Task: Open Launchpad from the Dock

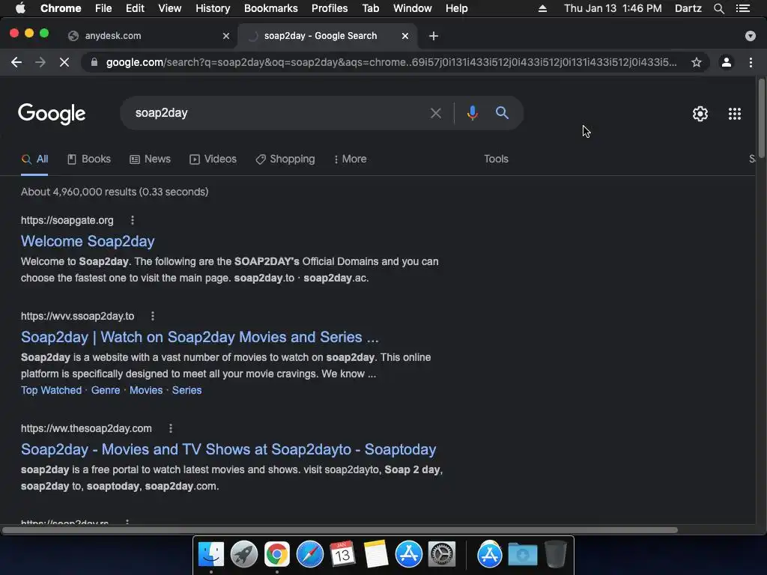Action: click(244, 554)
